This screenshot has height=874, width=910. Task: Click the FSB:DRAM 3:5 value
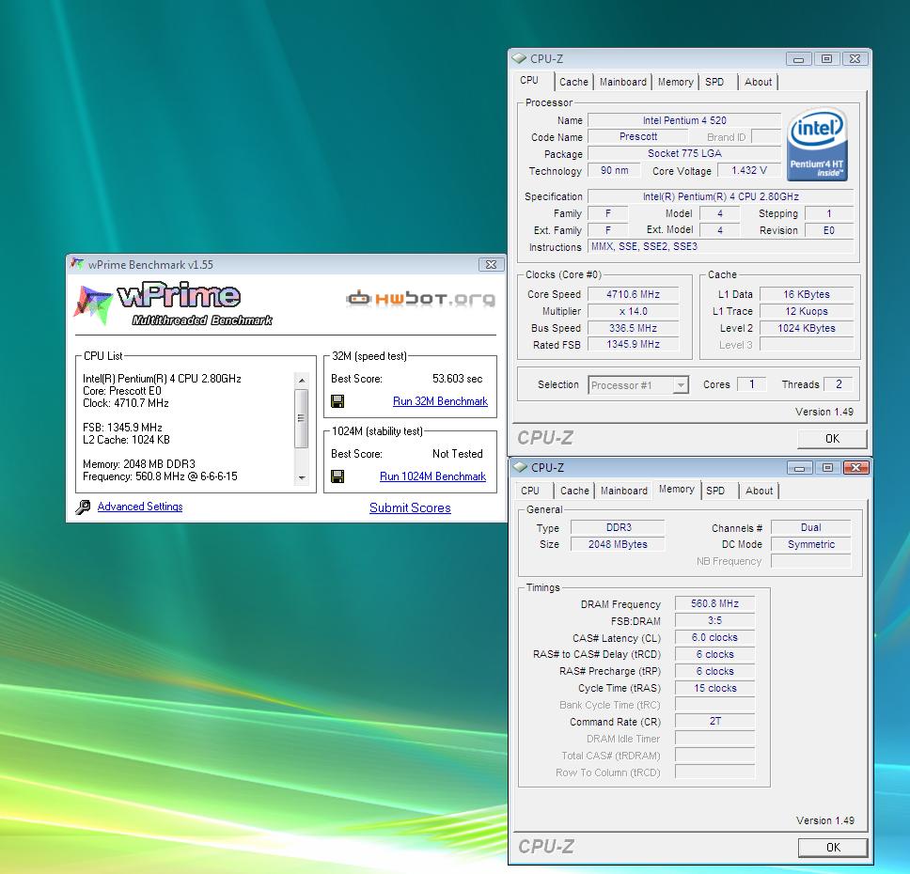point(714,620)
